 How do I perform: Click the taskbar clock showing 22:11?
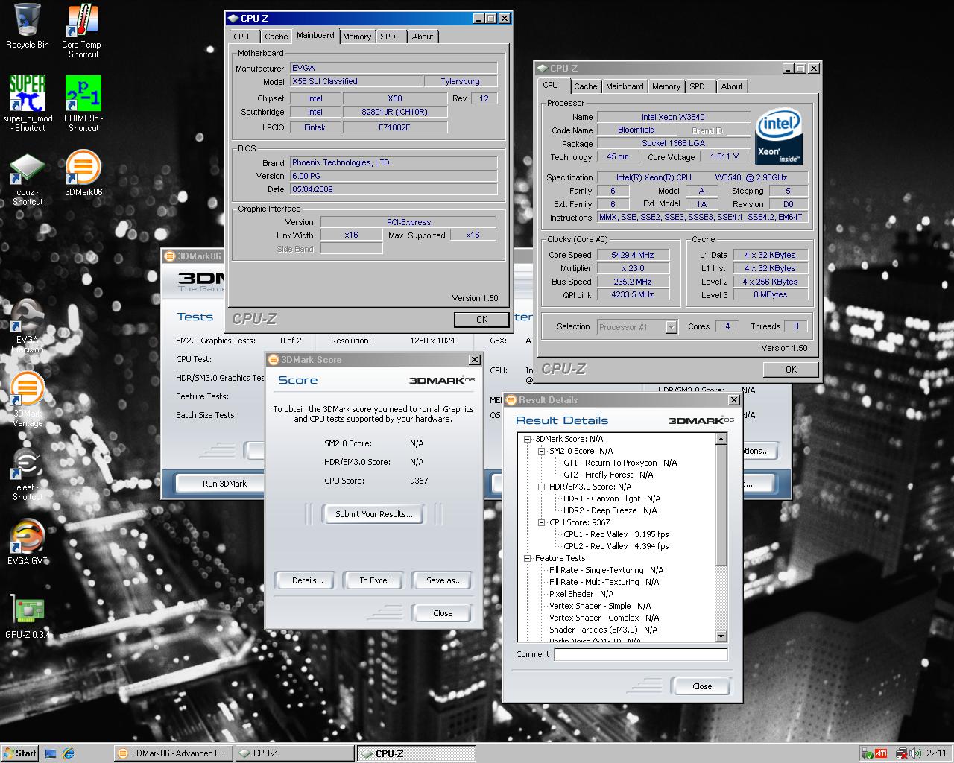coord(936,753)
